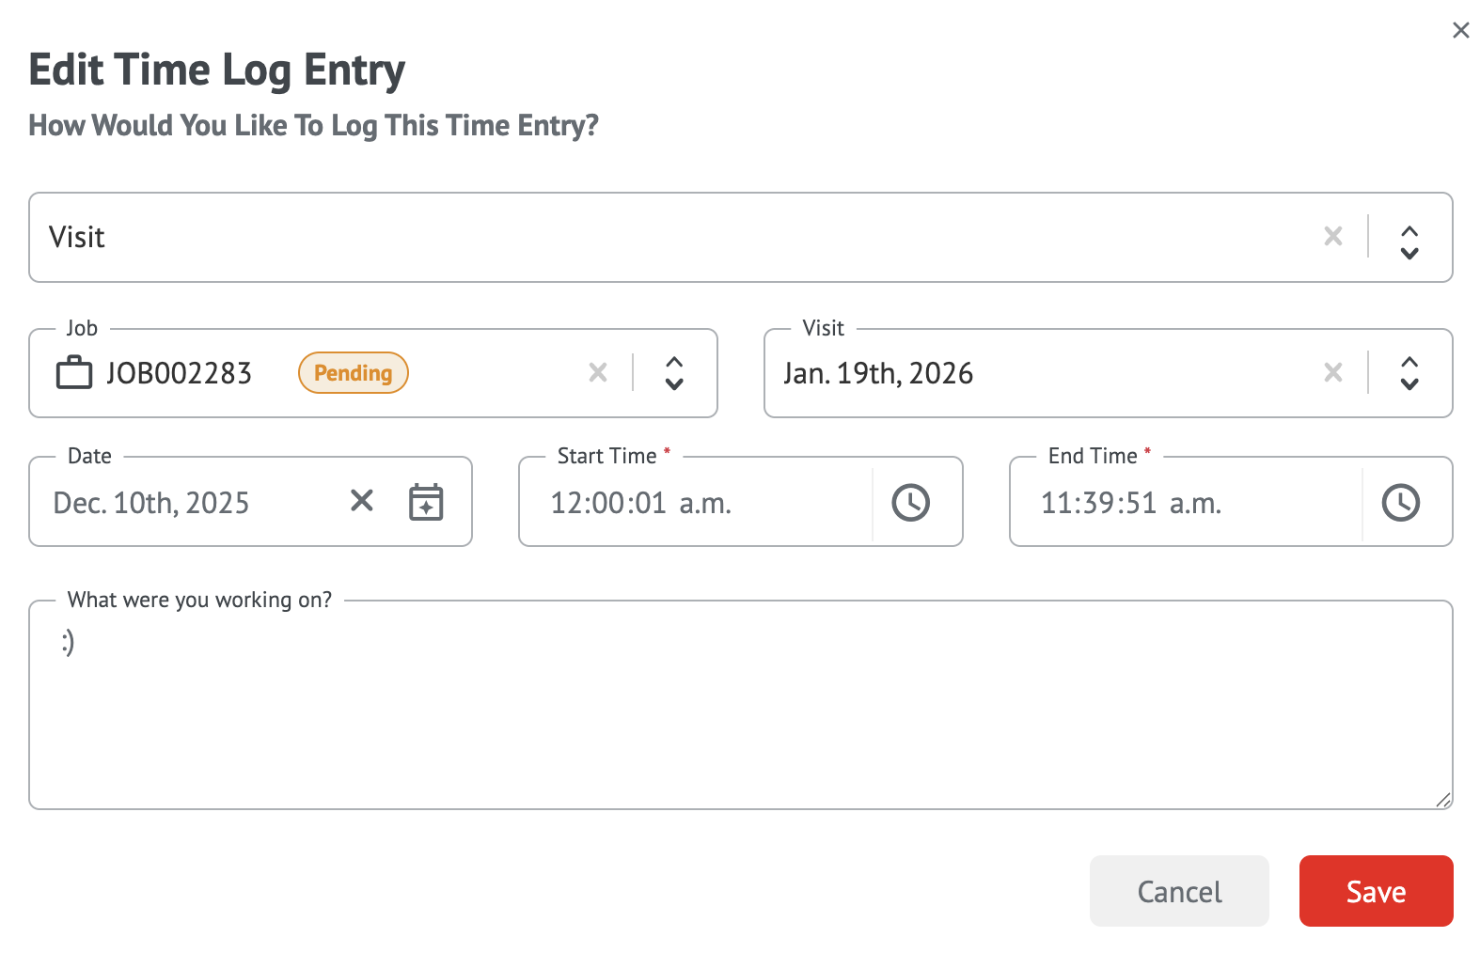Grab the textarea resize handle
1480x953 pixels.
pyautogui.click(x=1443, y=800)
